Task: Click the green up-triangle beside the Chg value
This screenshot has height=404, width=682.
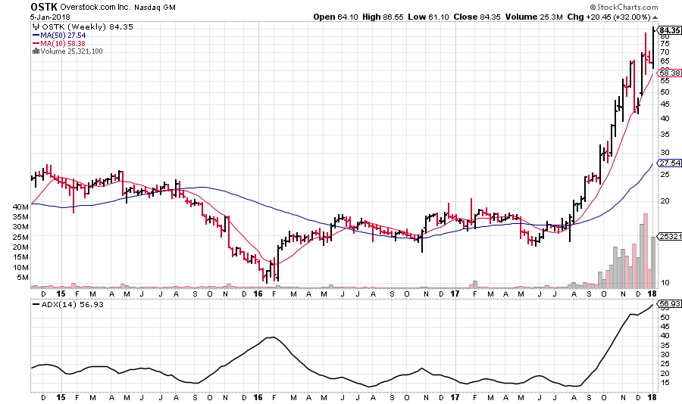Action: click(x=655, y=17)
